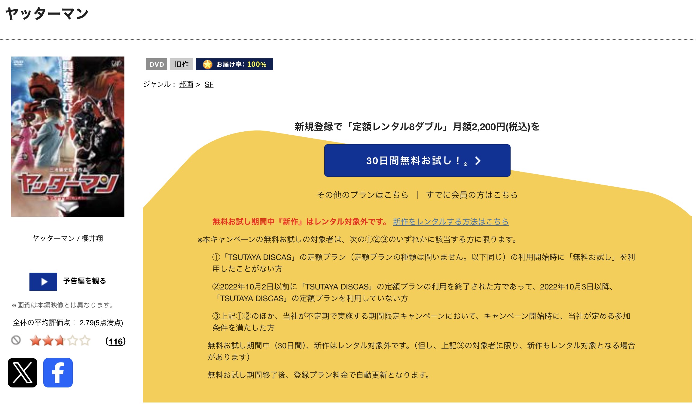696x407 pixels.
Task: Click the お届け率 100% badge
Action: [x=234, y=64]
